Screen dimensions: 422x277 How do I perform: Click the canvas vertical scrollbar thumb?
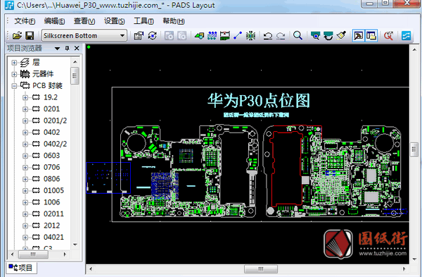coord(414,149)
